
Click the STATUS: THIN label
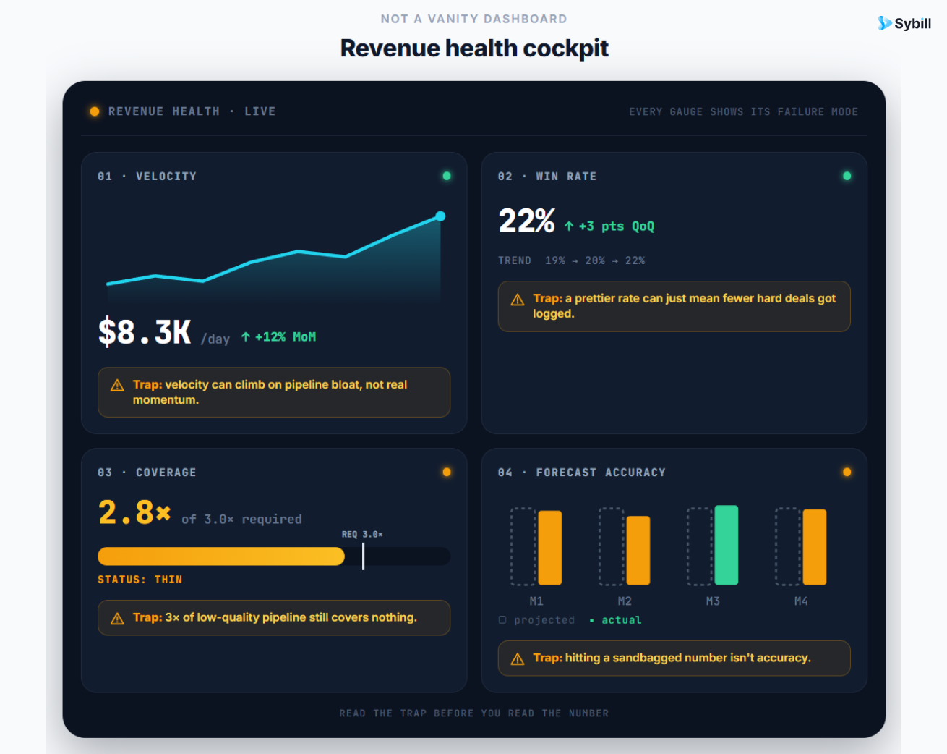click(140, 580)
